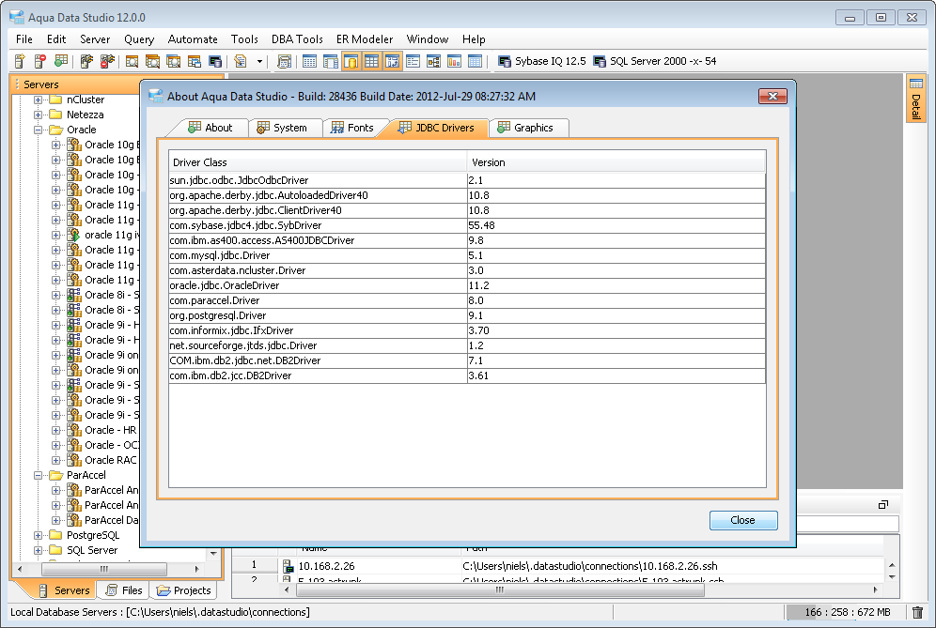
Task: Click the Servers panel horizontal scrollbar thumb
Action: 104,569
